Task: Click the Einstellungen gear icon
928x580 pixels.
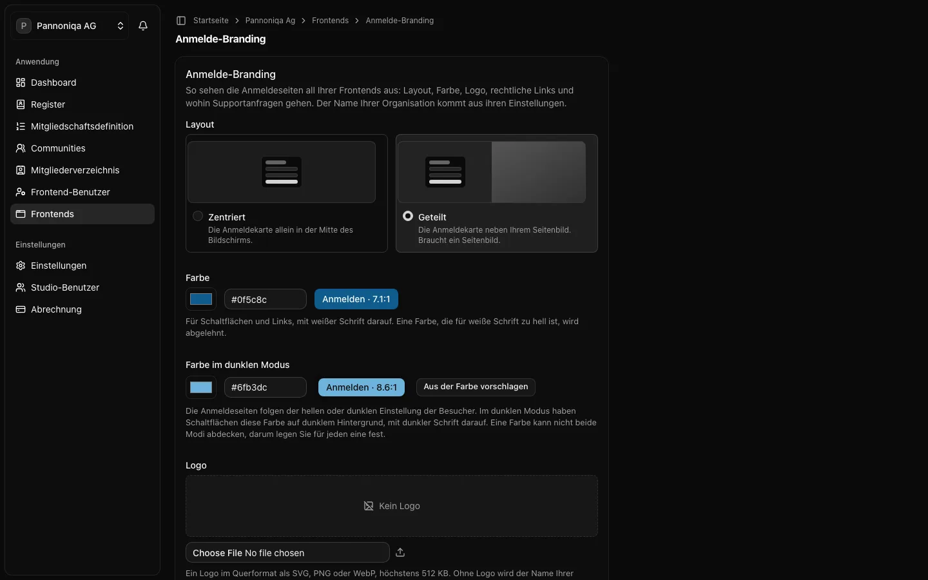Action: [21, 266]
